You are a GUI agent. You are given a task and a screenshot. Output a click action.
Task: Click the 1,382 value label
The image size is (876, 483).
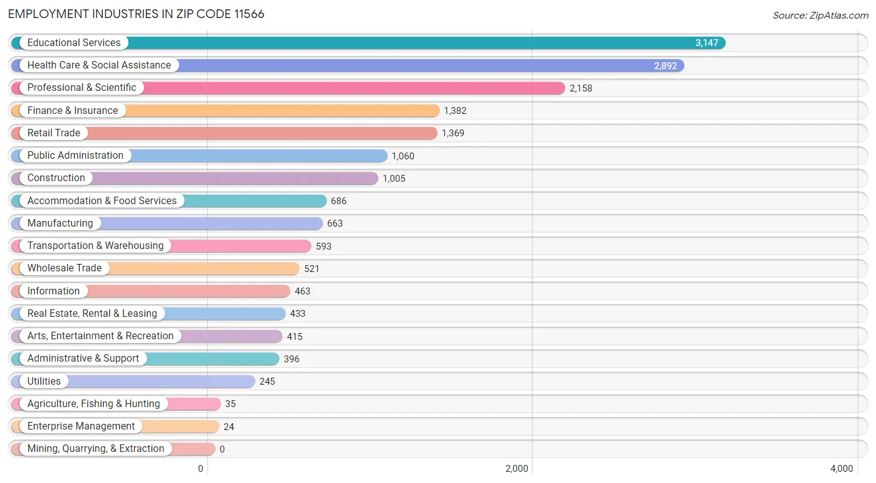click(455, 111)
